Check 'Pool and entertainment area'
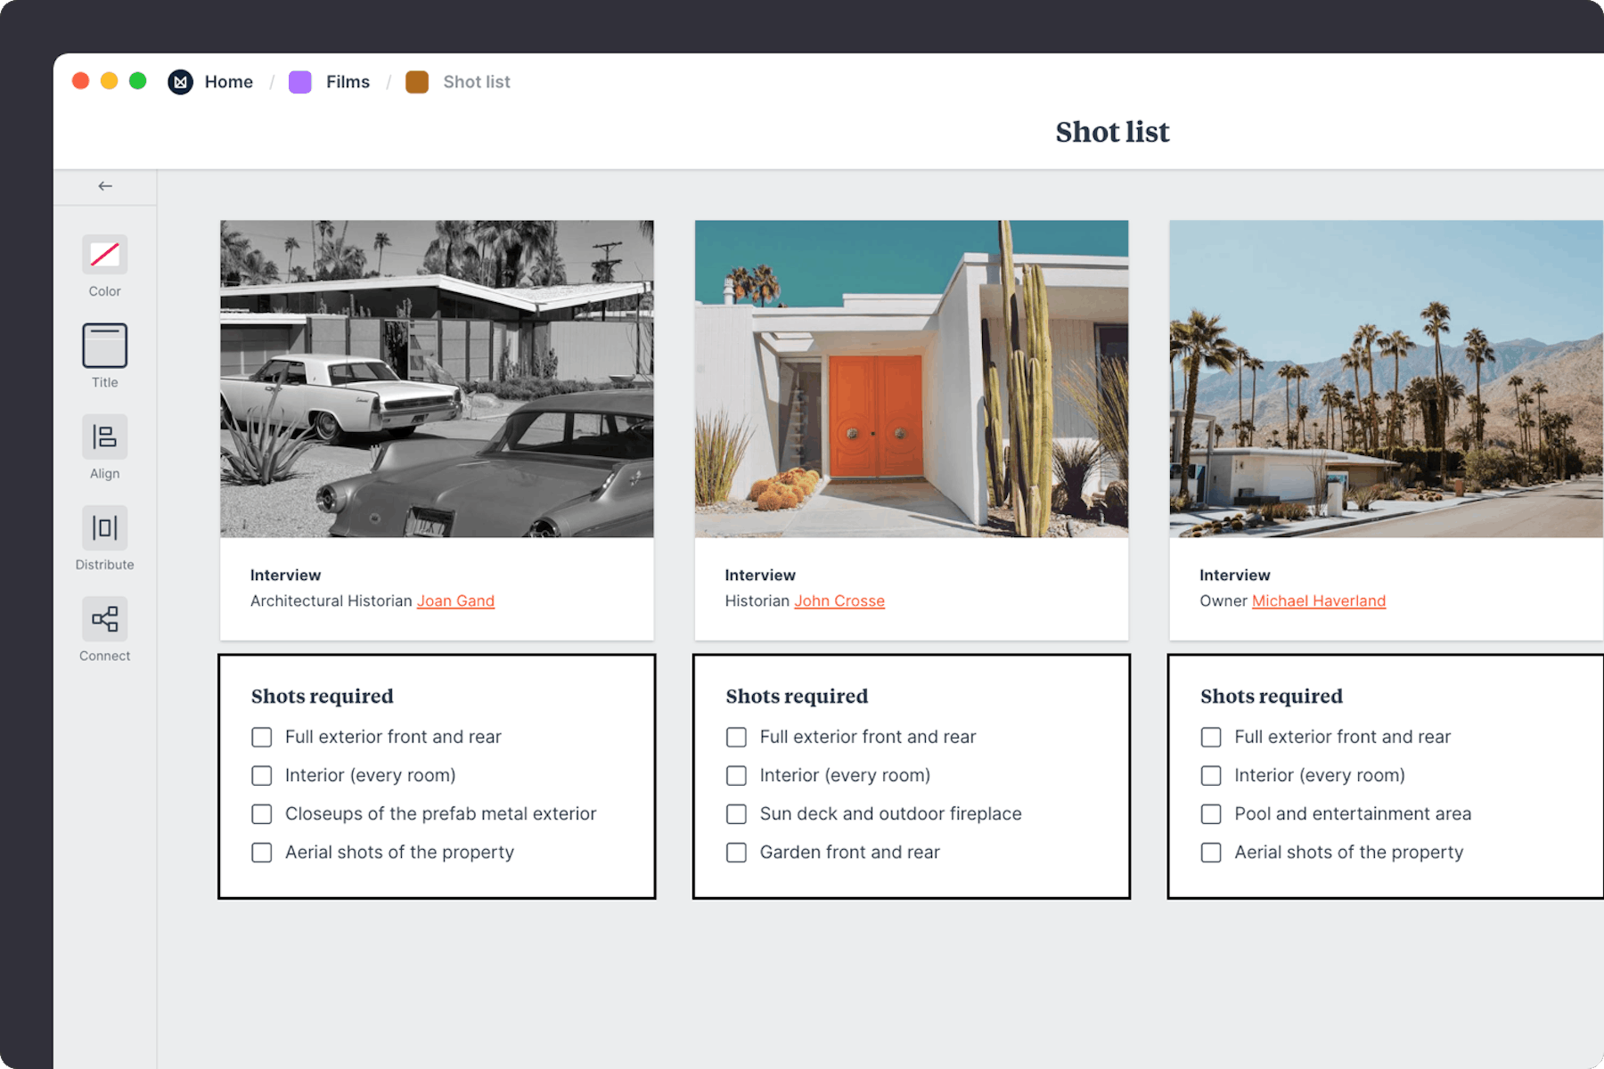Viewport: 1604px width, 1069px height. [x=1211, y=813]
